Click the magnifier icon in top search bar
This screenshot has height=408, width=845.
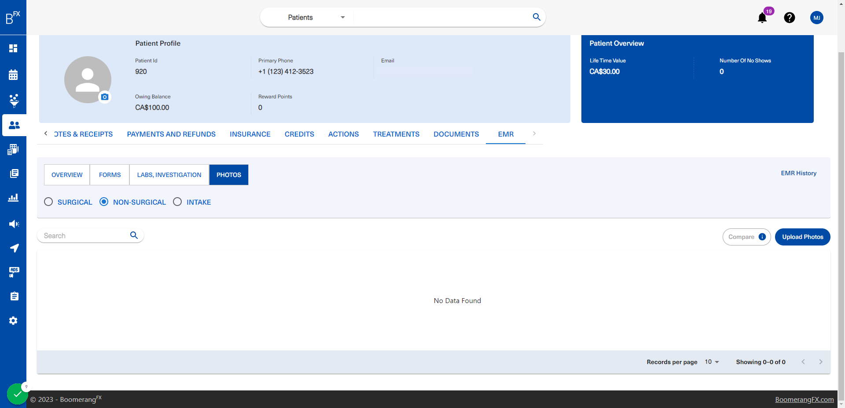536,17
